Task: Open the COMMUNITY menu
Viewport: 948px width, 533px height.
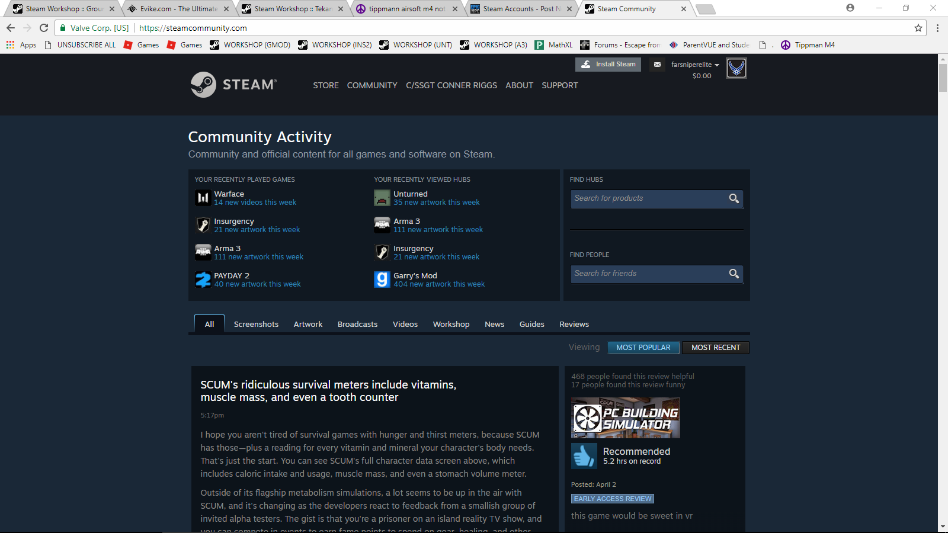Action: click(372, 85)
